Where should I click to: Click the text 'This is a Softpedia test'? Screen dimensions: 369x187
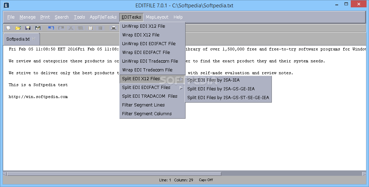coord(38,85)
